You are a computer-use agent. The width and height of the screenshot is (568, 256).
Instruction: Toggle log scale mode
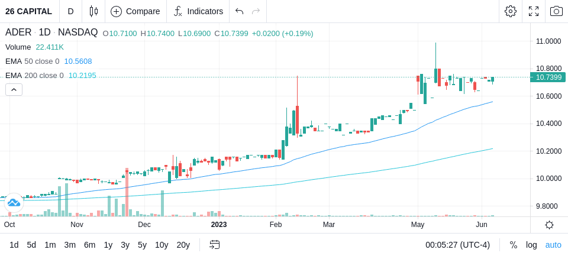click(x=531, y=245)
